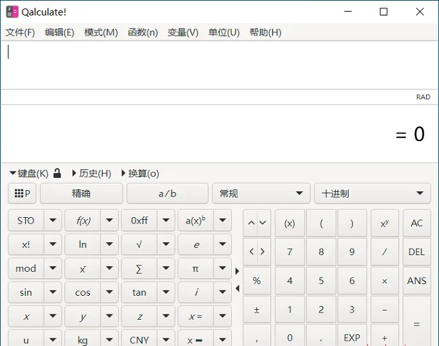
Task: Click the left-pointing triangle between the keypads
Action: (x=237, y=288)
